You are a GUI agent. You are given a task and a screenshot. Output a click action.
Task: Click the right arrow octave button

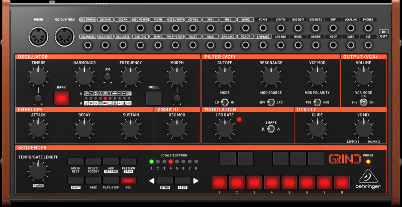tap(196, 181)
